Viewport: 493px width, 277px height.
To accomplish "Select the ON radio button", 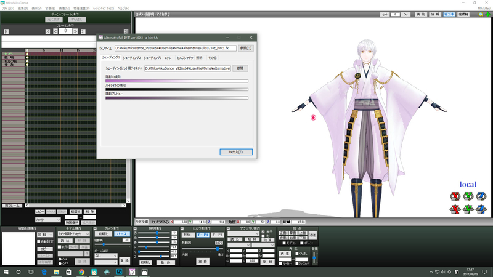I will click(60, 259).
